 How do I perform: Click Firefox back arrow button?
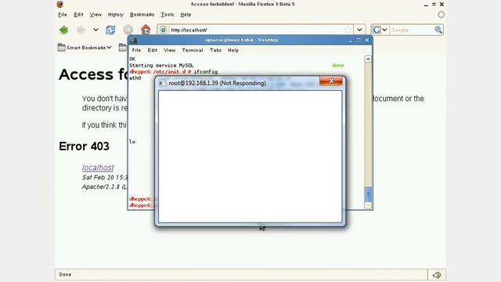(63, 30)
